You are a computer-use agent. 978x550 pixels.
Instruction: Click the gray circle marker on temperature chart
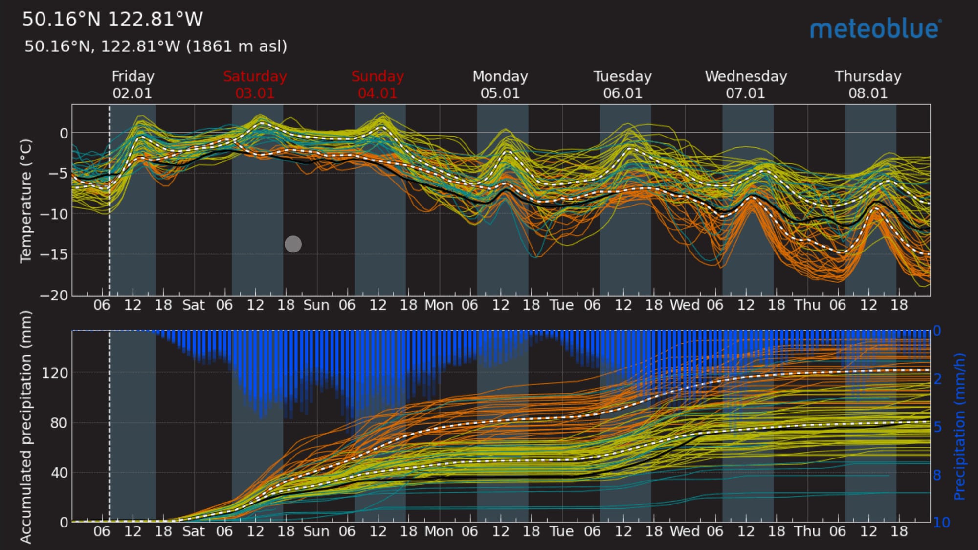coord(293,244)
